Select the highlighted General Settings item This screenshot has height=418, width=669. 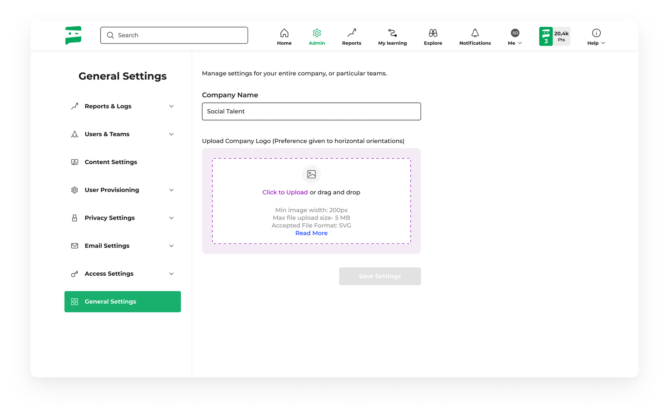(123, 302)
